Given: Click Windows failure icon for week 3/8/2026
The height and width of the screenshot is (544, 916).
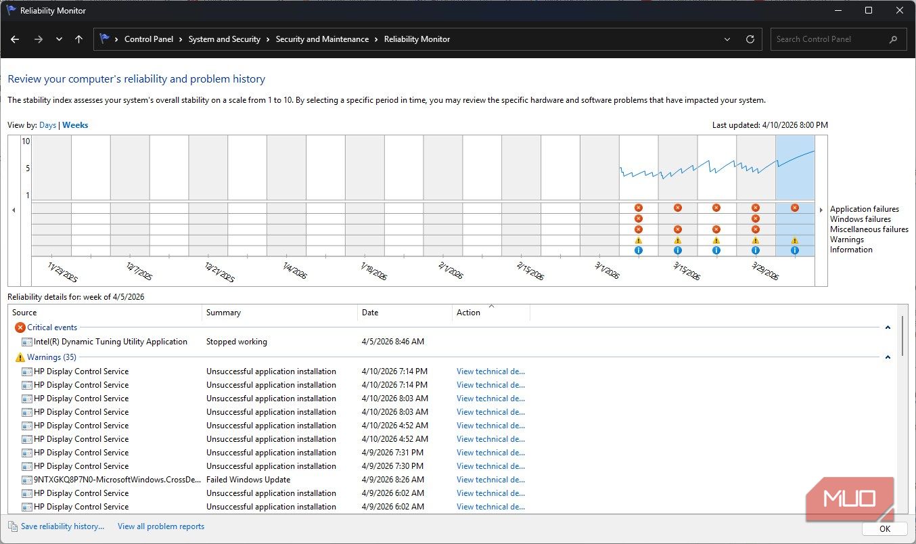Looking at the screenshot, I should coord(639,219).
